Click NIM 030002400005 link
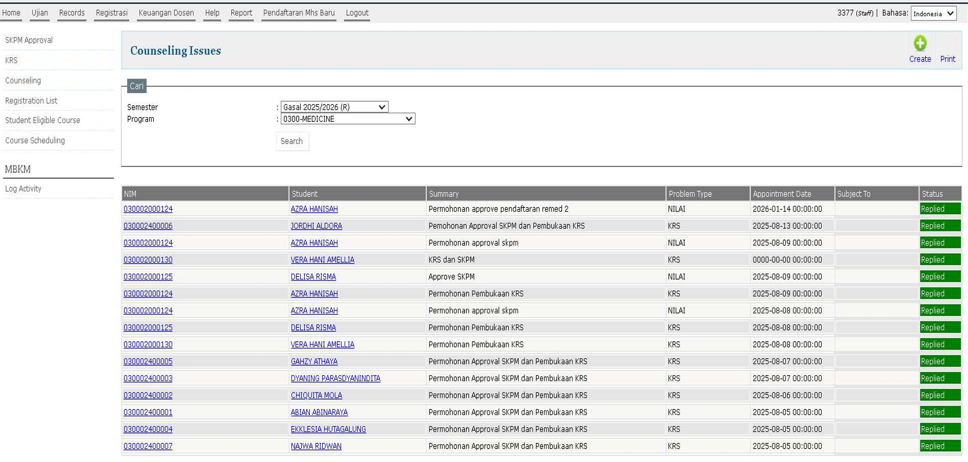Screen dimensions: 968x462 point(148,361)
